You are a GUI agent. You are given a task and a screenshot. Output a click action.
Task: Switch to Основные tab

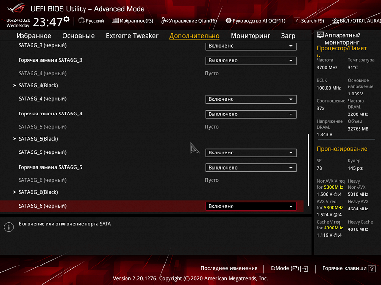click(x=79, y=36)
